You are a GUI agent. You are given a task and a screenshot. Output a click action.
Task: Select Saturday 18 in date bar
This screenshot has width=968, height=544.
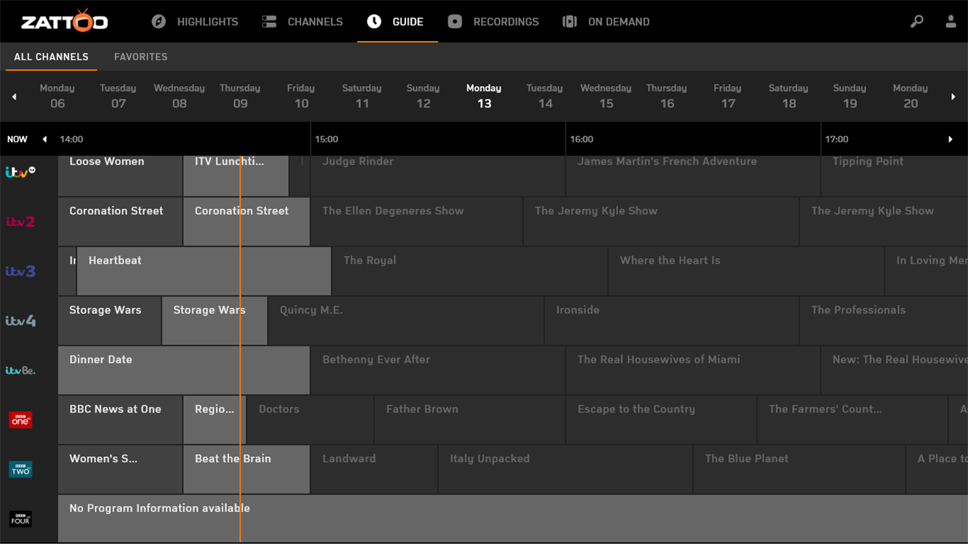tap(789, 97)
